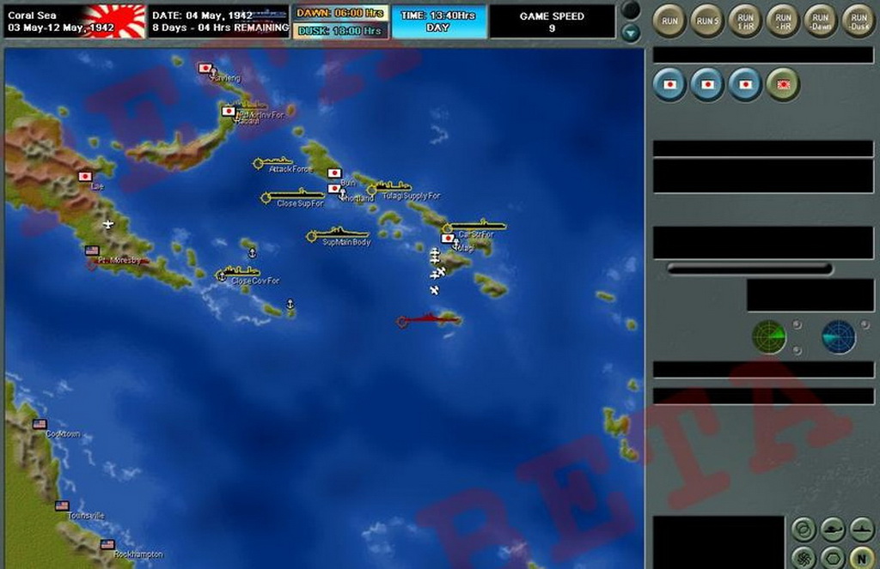Select the Tulagi Supply Force ship icon

pyautogui.click(x=392, y=188)
